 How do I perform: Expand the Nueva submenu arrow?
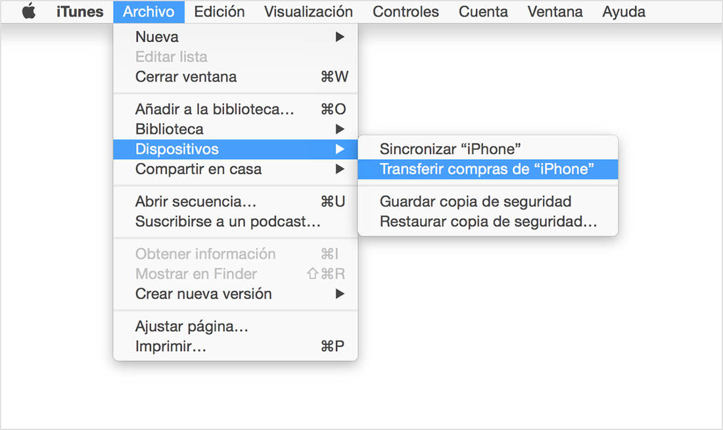coord(340,36)
